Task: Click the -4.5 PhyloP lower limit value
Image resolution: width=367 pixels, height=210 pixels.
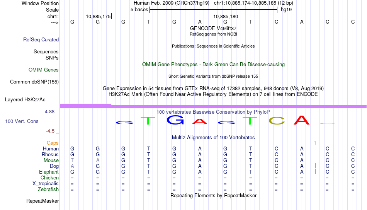Action: 50,131
